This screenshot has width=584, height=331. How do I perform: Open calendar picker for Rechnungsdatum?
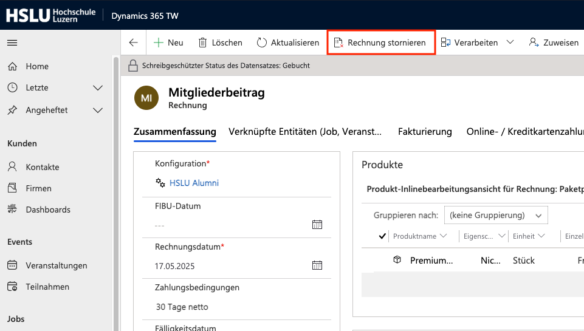click(317, 265)
